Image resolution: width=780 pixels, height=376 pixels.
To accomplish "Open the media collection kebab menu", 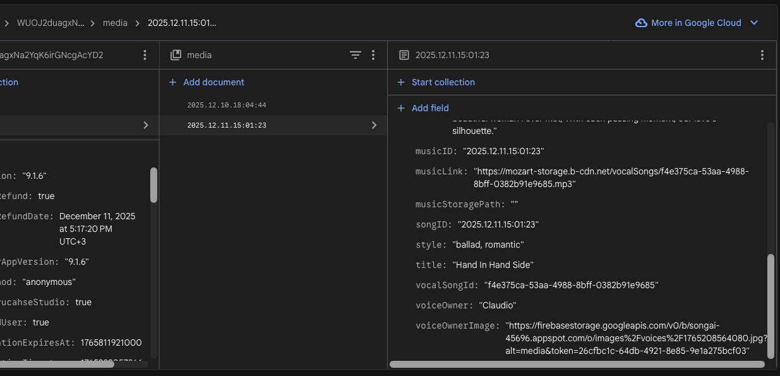I will [373, 55].
